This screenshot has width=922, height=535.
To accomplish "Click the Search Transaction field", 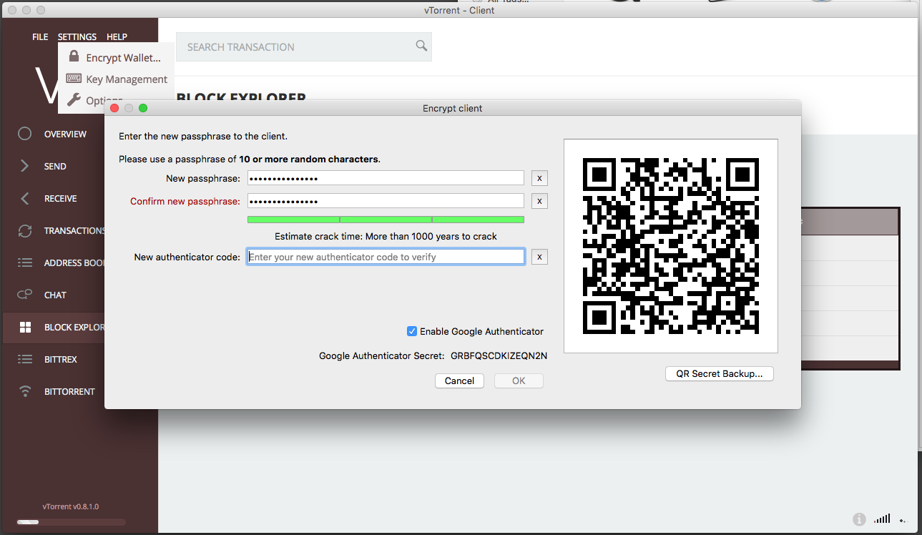I will [x=303, y=46].
